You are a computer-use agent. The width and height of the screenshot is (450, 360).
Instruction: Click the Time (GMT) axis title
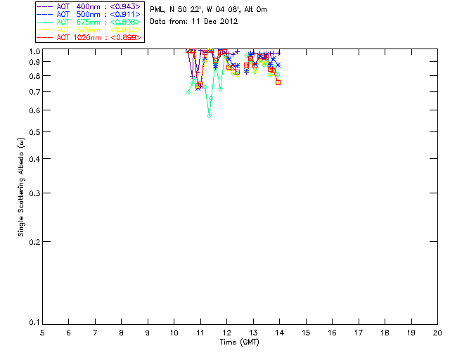(239, 342)
